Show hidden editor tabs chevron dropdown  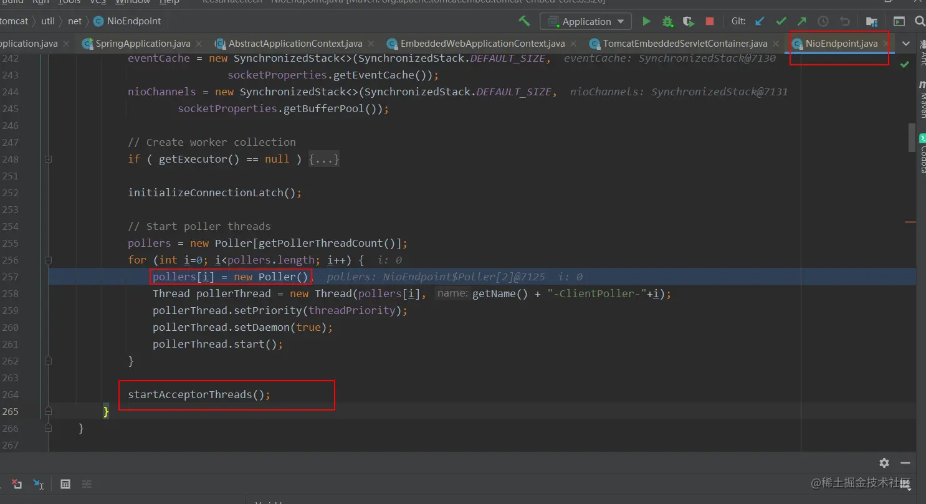point(906,44)
